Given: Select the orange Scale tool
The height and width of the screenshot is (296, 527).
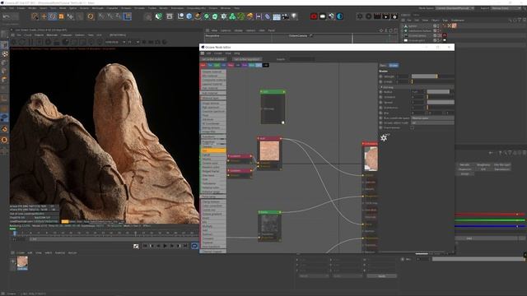Looking at the screenshot, I should (61, 16).
